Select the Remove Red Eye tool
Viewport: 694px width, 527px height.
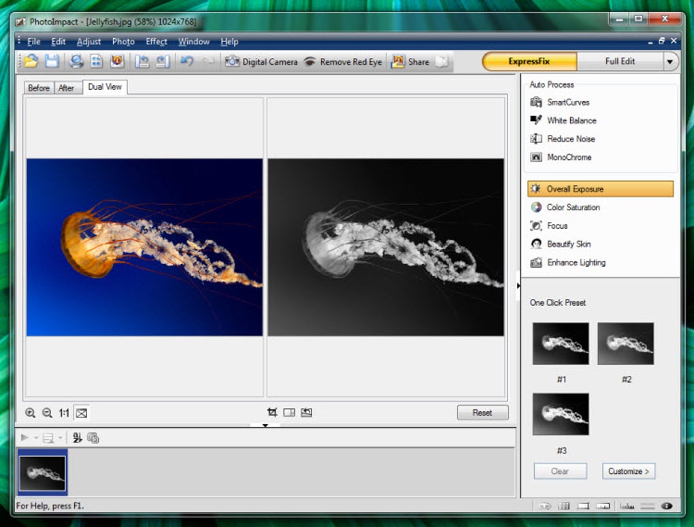pos(343,62)
